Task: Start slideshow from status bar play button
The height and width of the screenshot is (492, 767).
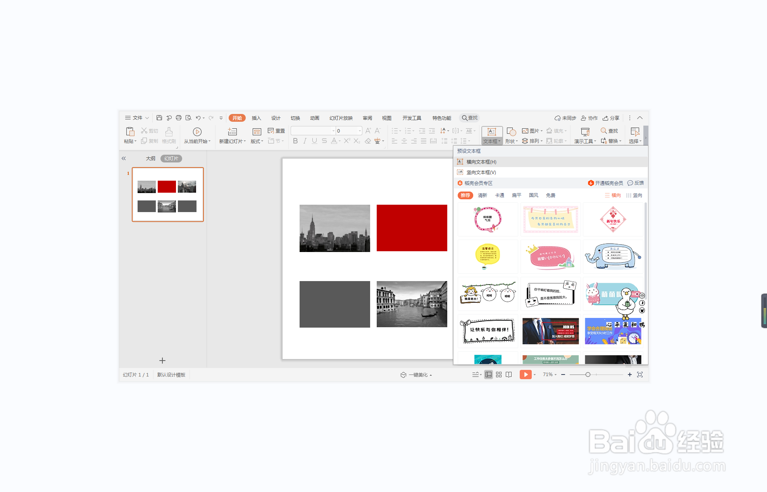Action: tap(525, 375)
